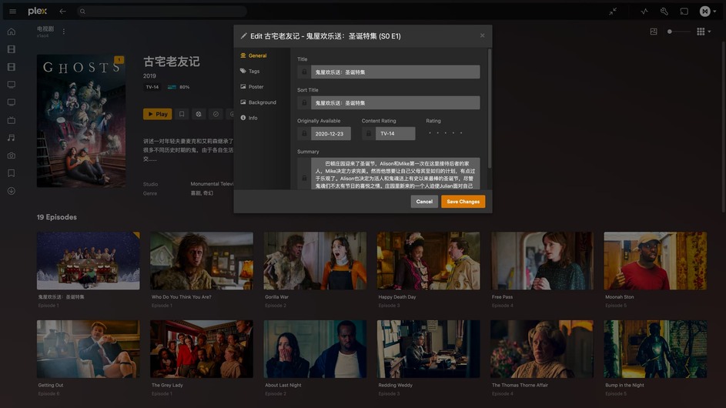Open the Redding Weddy episode thumbnail

click(428, 349)
